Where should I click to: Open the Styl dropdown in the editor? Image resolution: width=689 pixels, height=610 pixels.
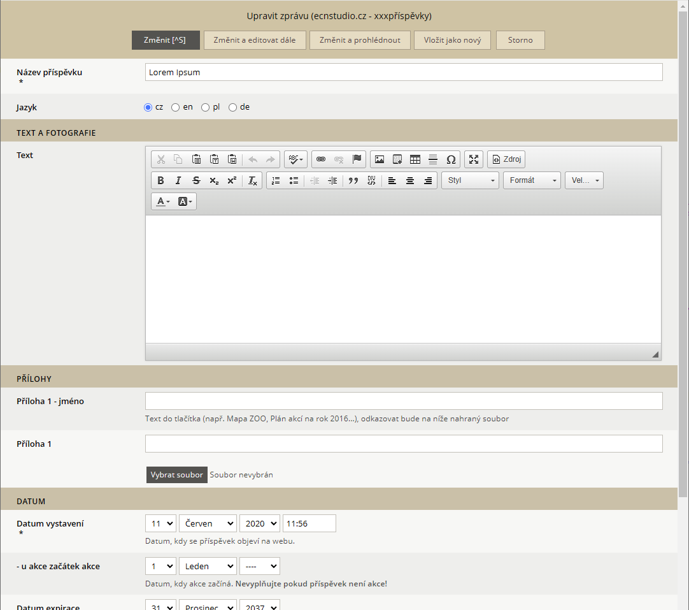(x=470, y=180)
